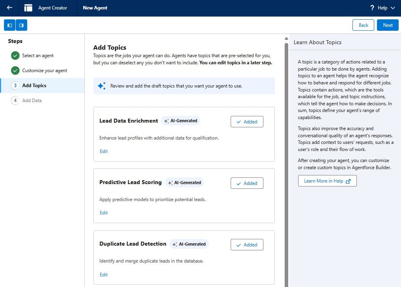This screenshot has width=401, height=287.
Task: Open Learn More in Help link
Action: point(327,181)
